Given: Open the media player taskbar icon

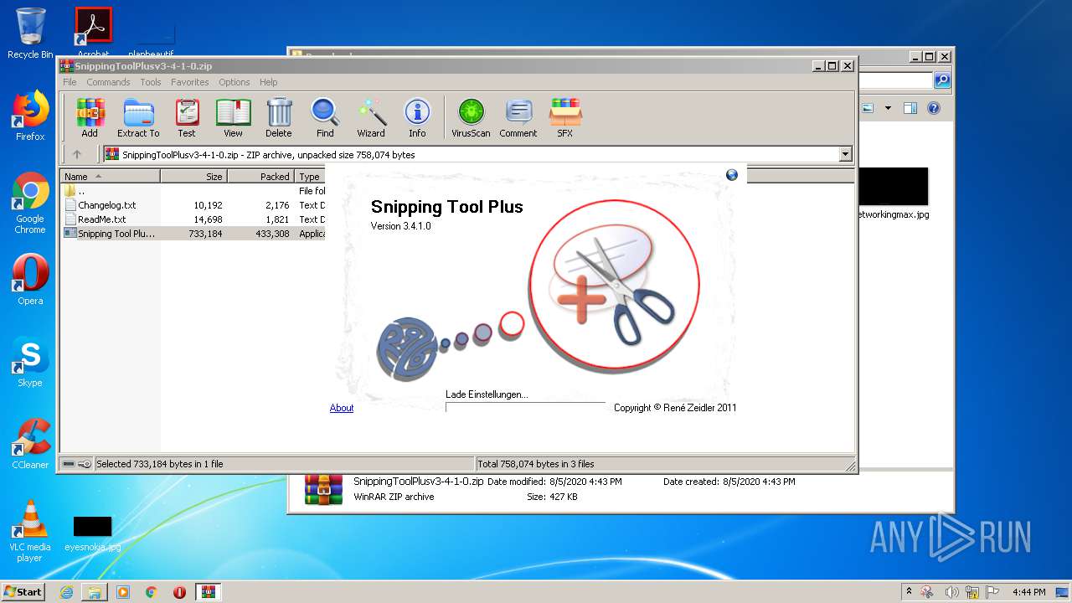Looking at the screenshot, I should (123, 592).
